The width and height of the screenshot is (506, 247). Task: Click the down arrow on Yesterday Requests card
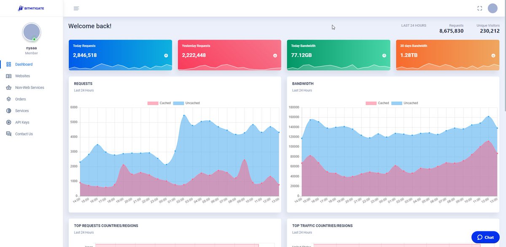[x=275, y=55]
